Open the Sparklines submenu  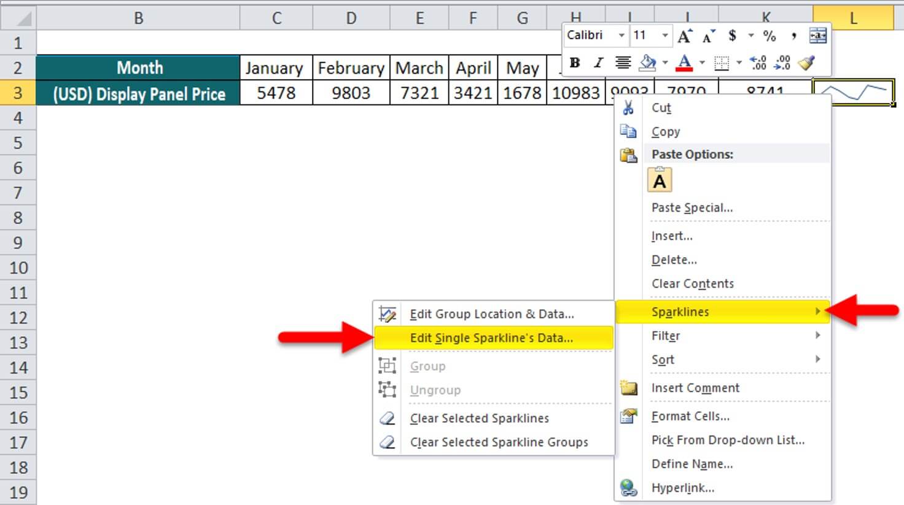pyautogui.click(x=722, y=312)
